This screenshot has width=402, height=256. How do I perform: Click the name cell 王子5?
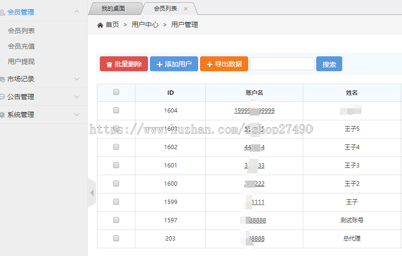point(352,129)
